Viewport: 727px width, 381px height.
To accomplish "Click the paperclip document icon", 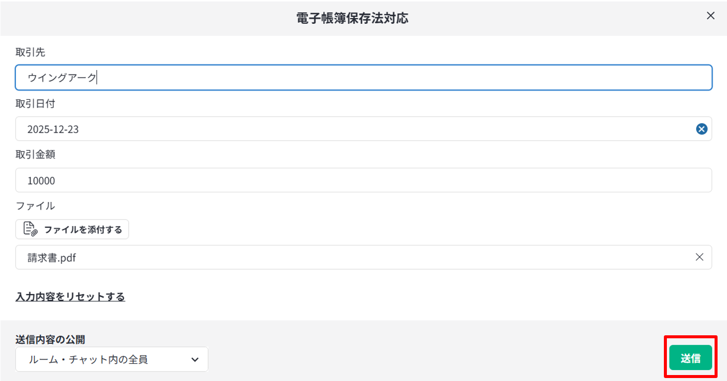I will [x=31, y=229].
